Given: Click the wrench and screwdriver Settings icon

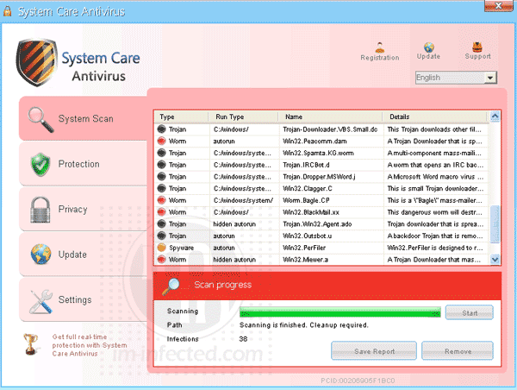Looking at the screenshot, I should tap(40, 301).
